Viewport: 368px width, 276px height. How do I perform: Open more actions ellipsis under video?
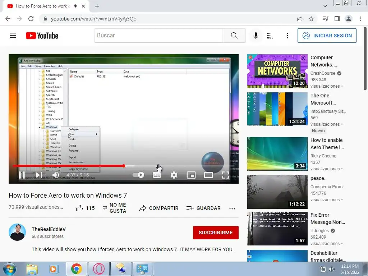[232, 209]
